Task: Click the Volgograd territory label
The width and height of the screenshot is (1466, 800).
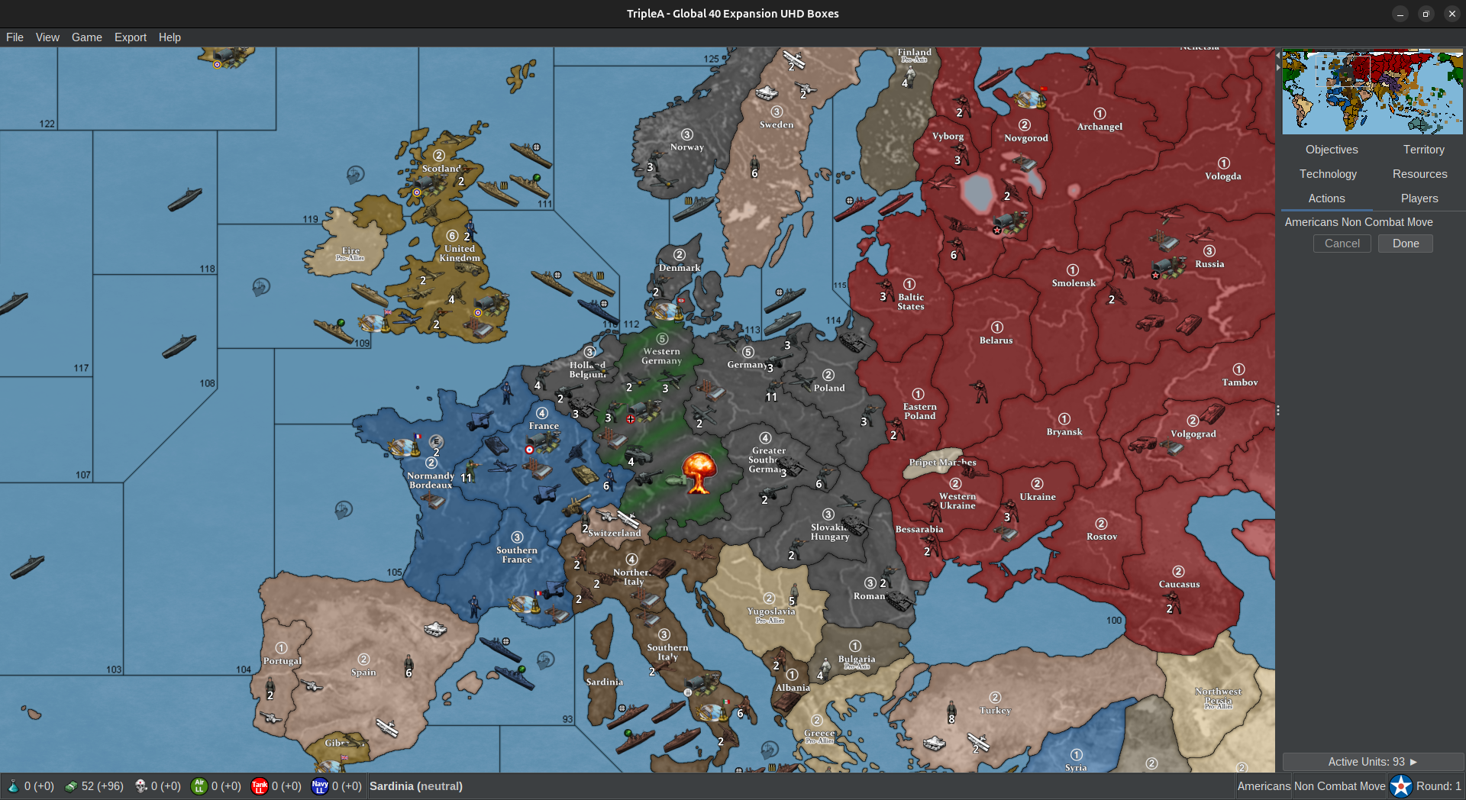Action: point(1193,434)
